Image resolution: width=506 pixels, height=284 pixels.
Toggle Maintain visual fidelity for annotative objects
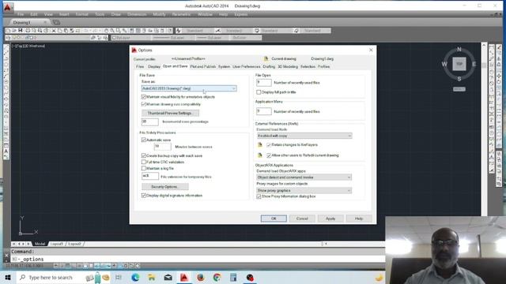tap(144, 97)
